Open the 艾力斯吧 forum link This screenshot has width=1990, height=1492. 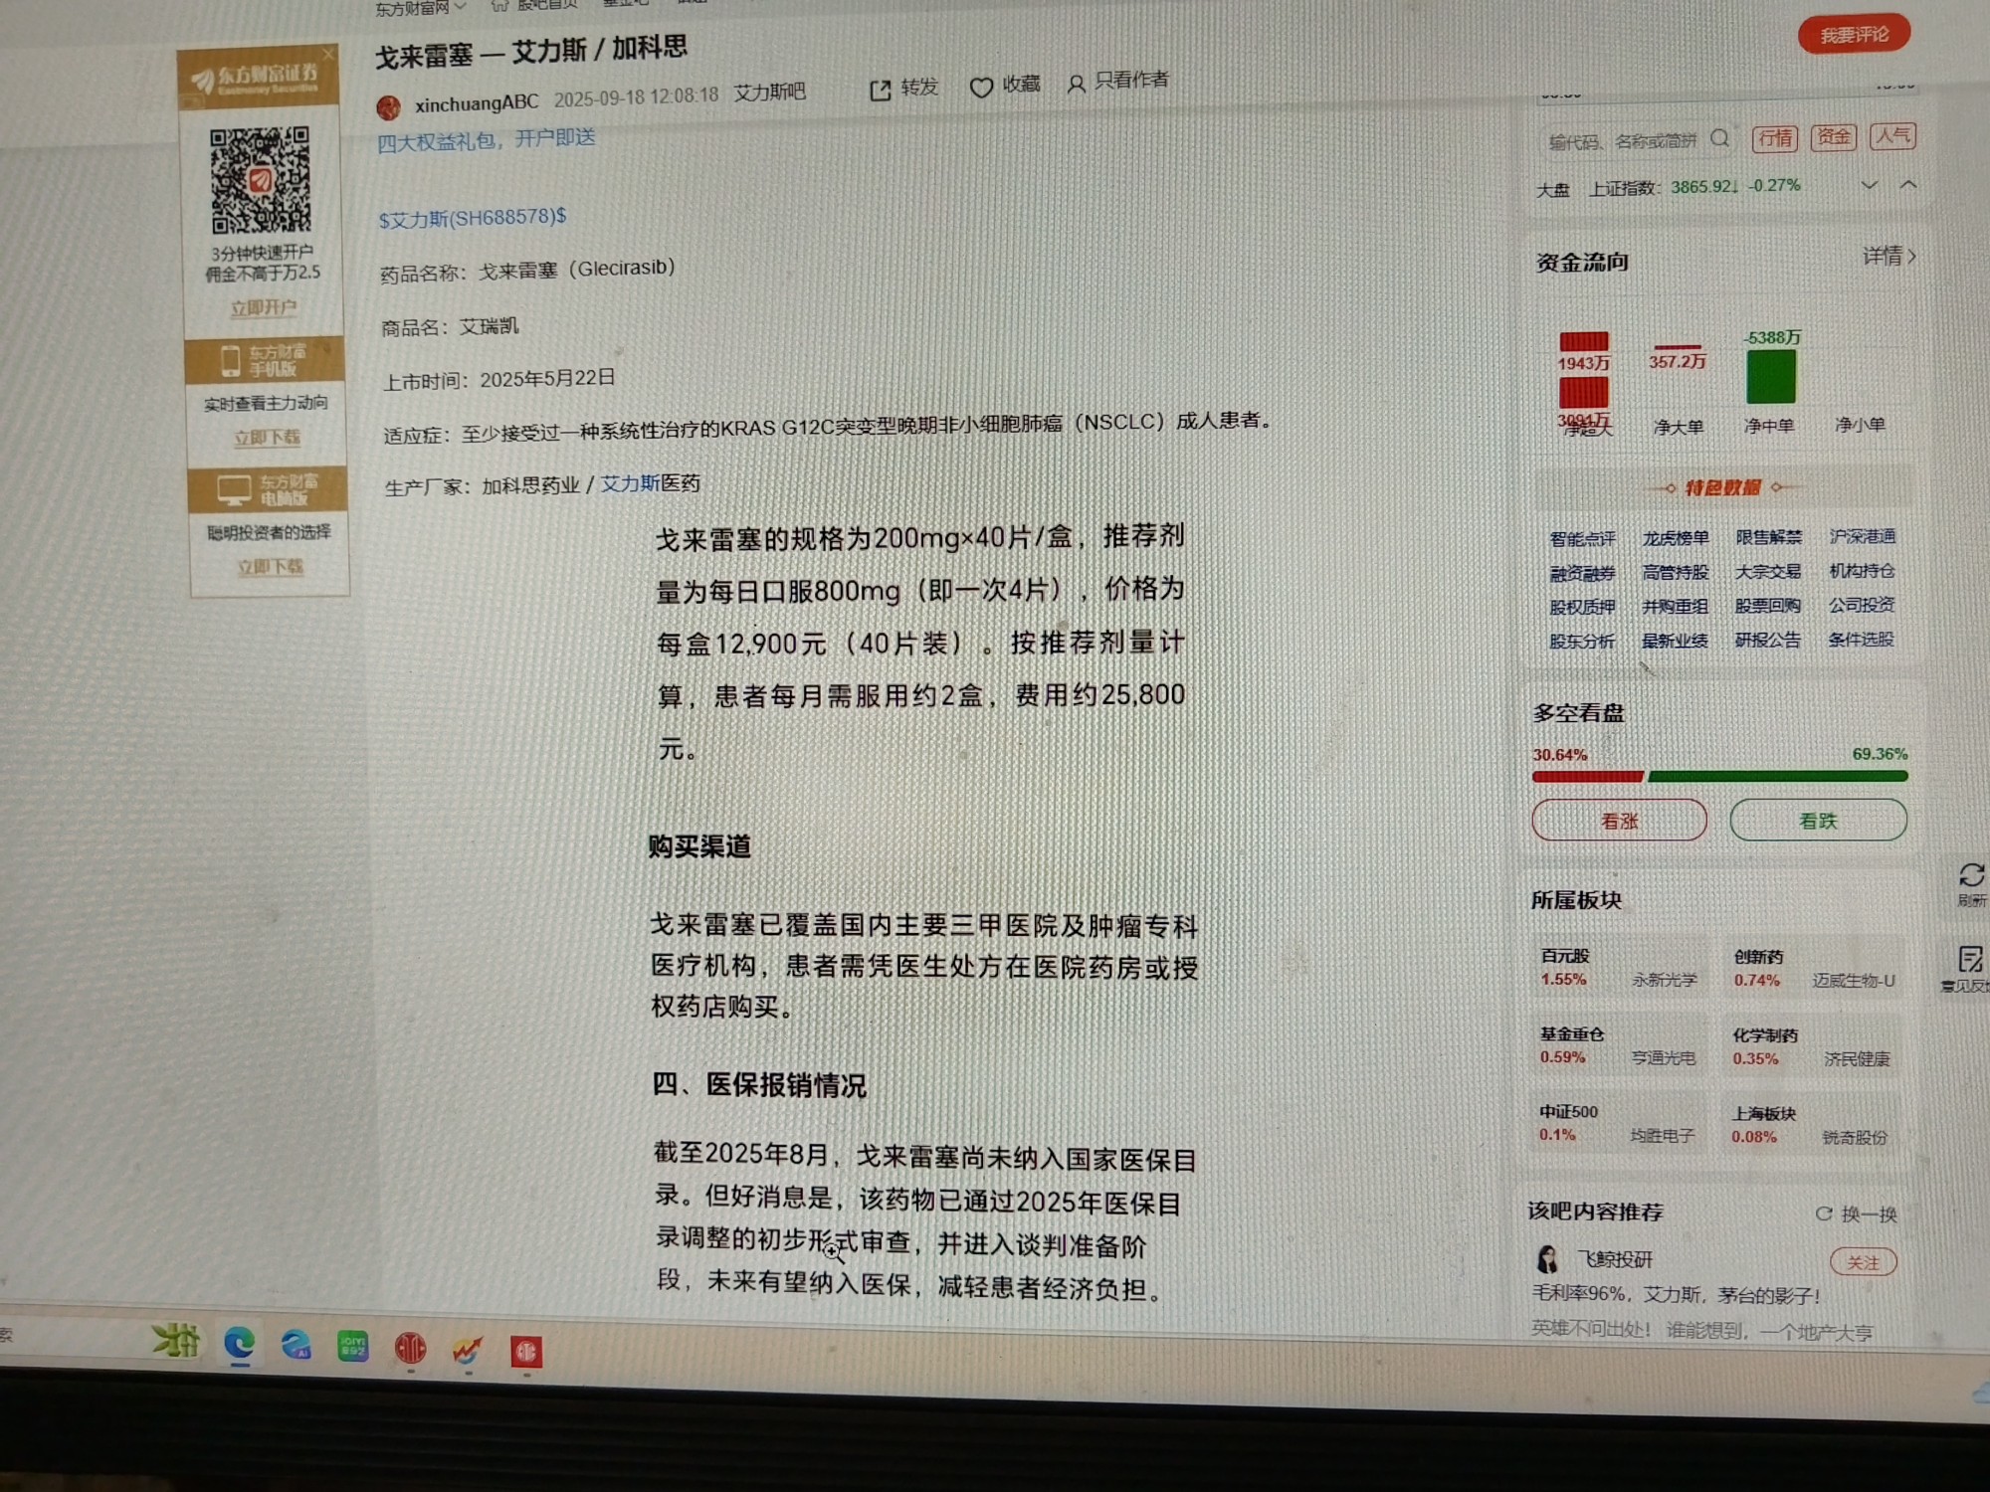tap(770, 93)
